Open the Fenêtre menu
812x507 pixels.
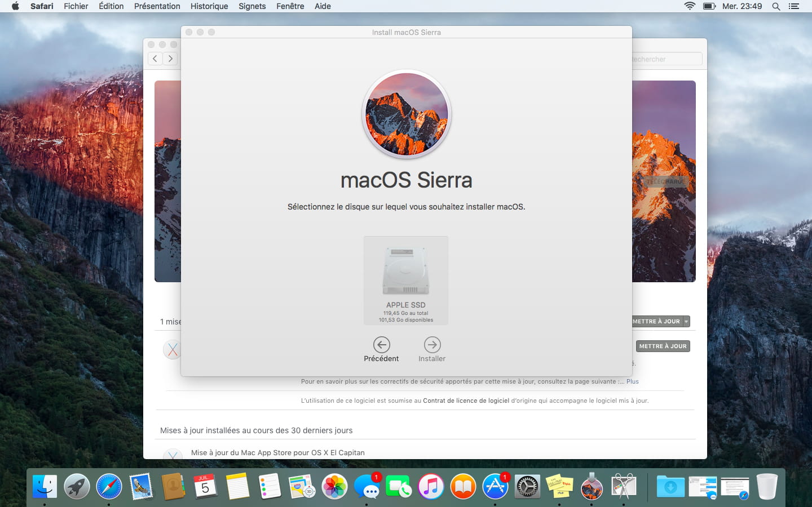pos(290,6)
